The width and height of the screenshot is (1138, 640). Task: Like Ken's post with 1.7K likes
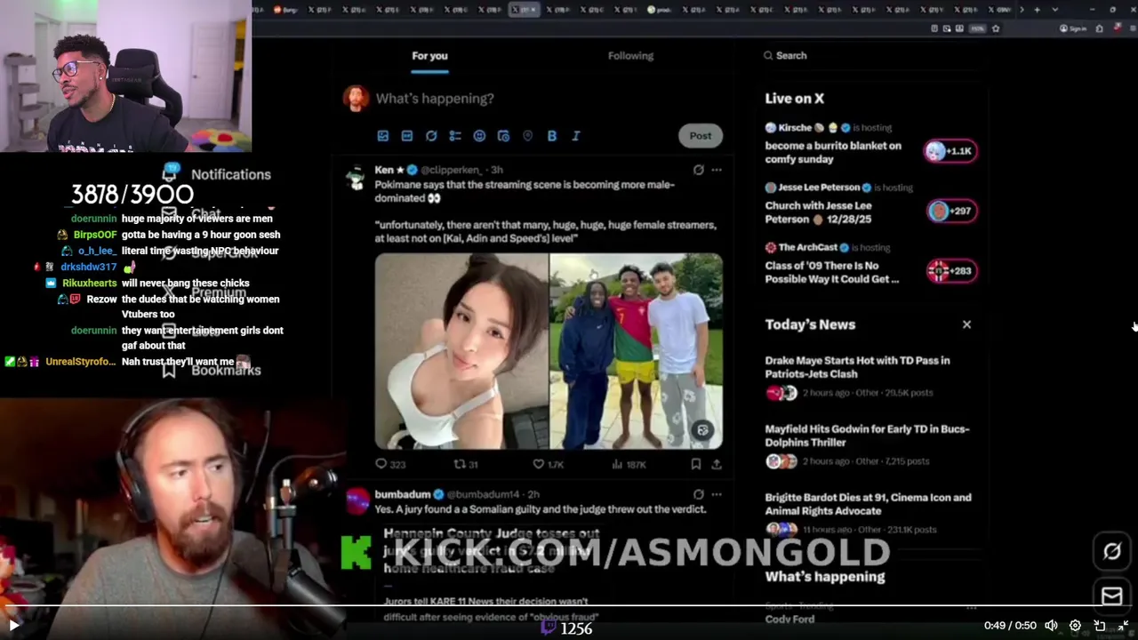548,464
